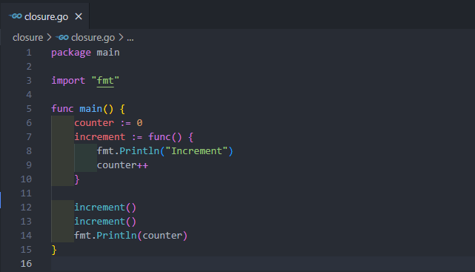Click chevron after closure breadcrumb
This screenshot has height=272, width=475.
(49, 38)
